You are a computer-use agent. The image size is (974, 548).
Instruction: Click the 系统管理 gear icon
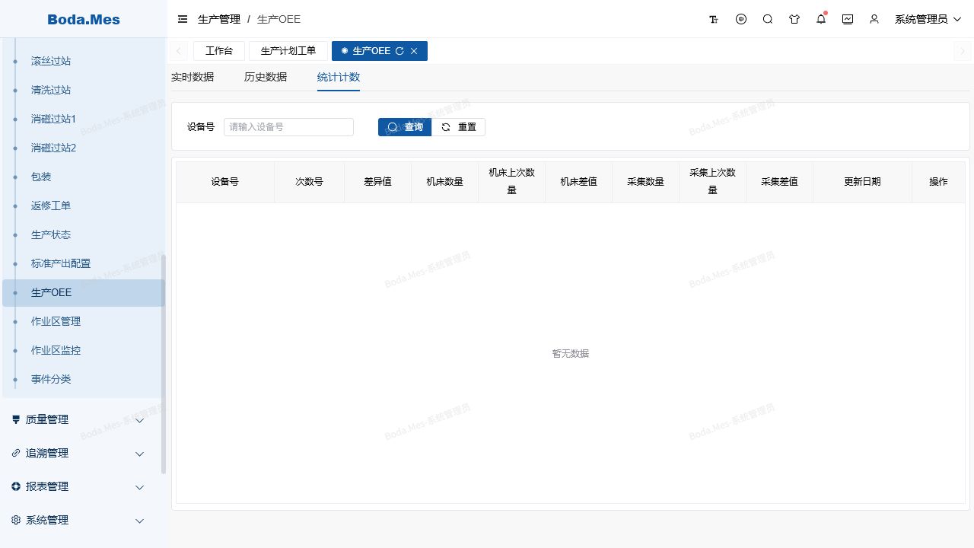point(16,520)
